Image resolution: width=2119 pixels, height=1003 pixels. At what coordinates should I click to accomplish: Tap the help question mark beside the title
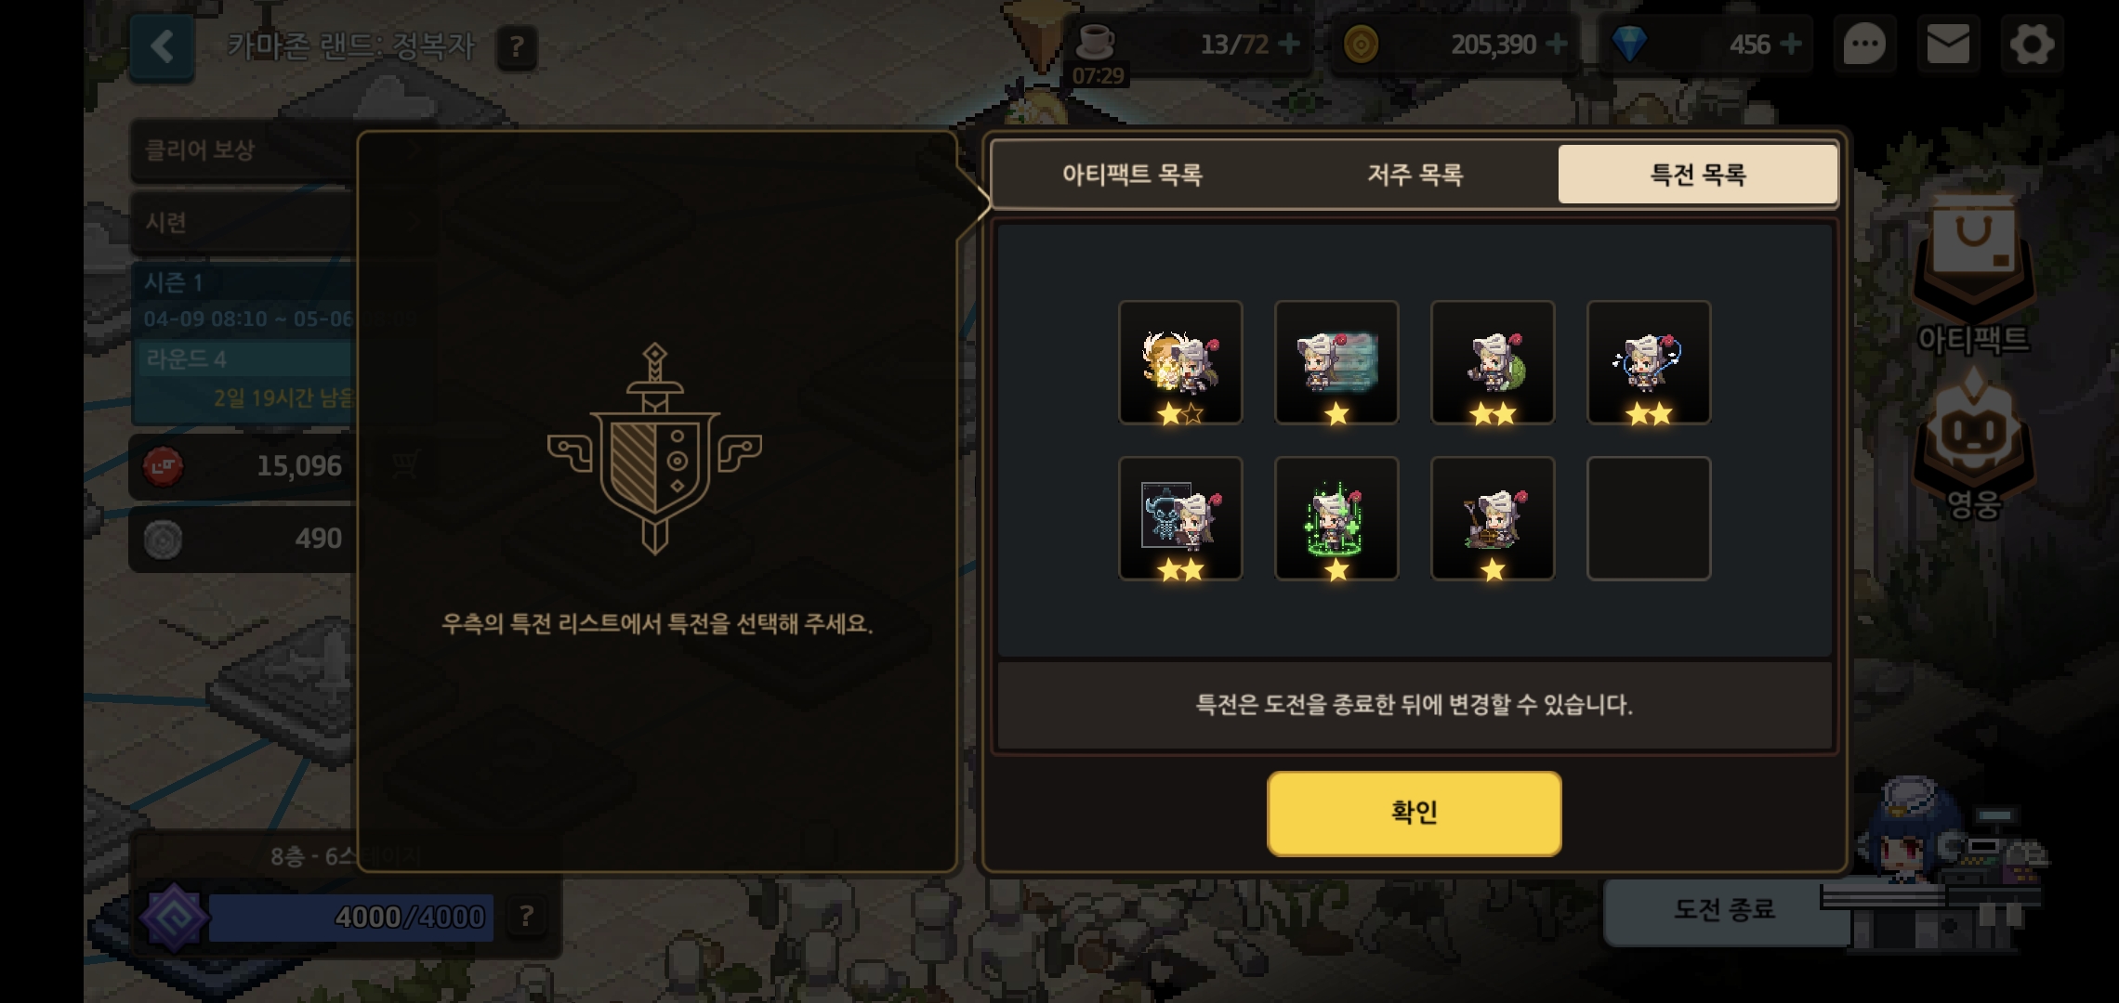coord(517,46)
